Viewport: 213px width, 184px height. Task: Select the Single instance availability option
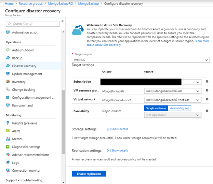[x=156, y=108]
